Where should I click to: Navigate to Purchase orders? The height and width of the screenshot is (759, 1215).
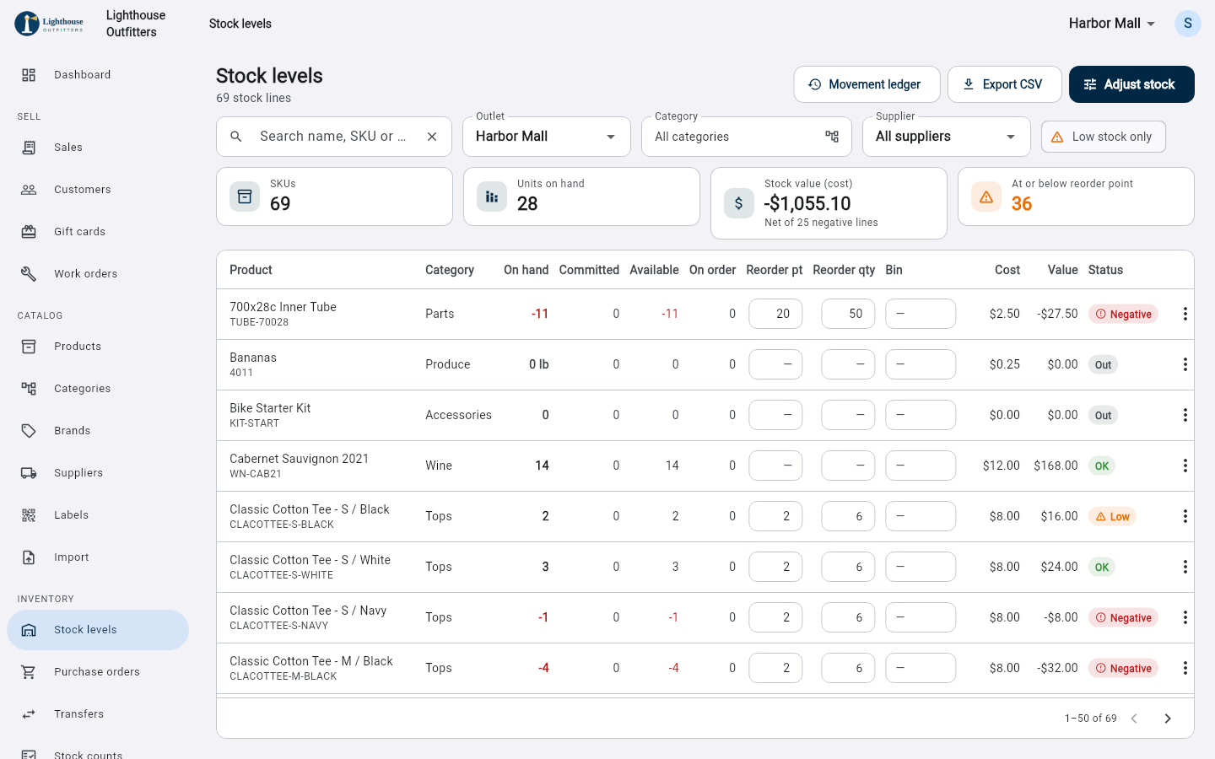point(98,672)
